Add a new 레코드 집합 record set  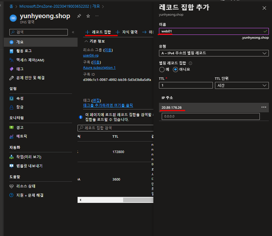tap(98, 32)
